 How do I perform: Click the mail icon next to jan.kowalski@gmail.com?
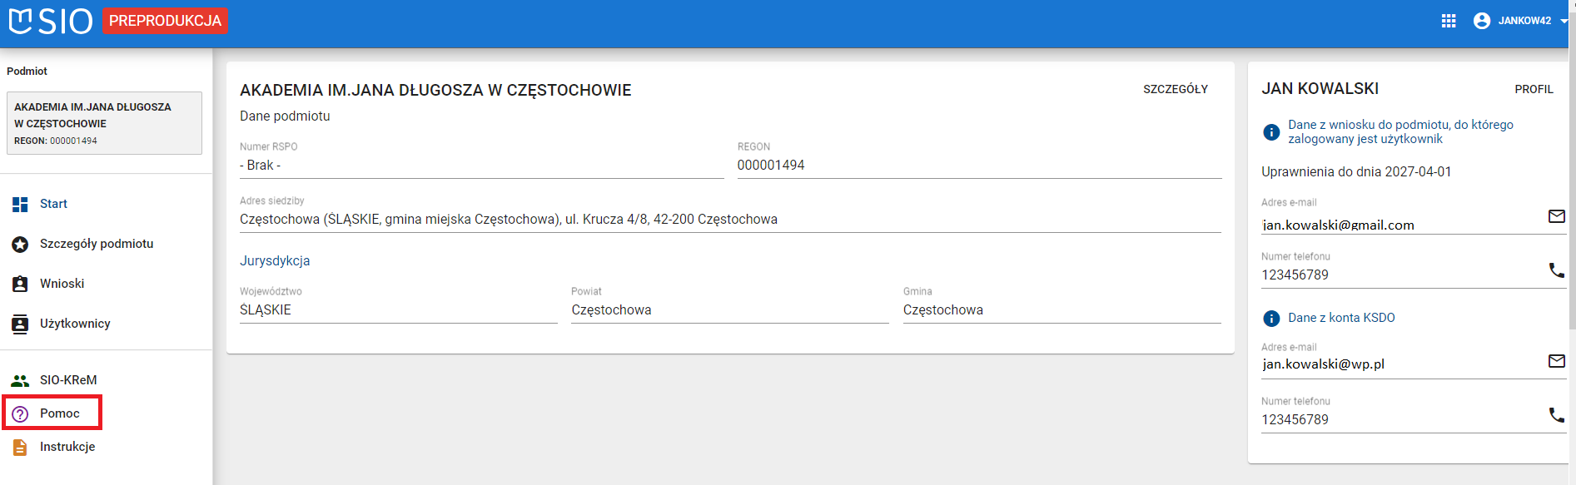(1556, 216)
